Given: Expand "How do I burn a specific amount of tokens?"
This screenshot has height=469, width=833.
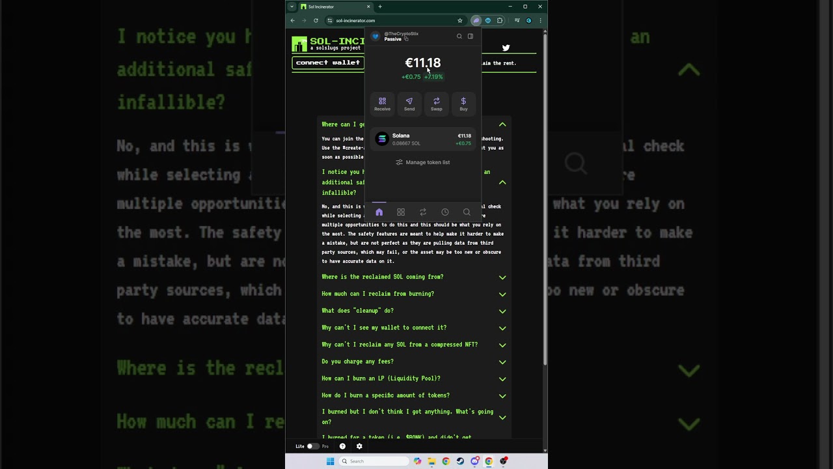Looking at the screenshot, I should click(414, 395).
